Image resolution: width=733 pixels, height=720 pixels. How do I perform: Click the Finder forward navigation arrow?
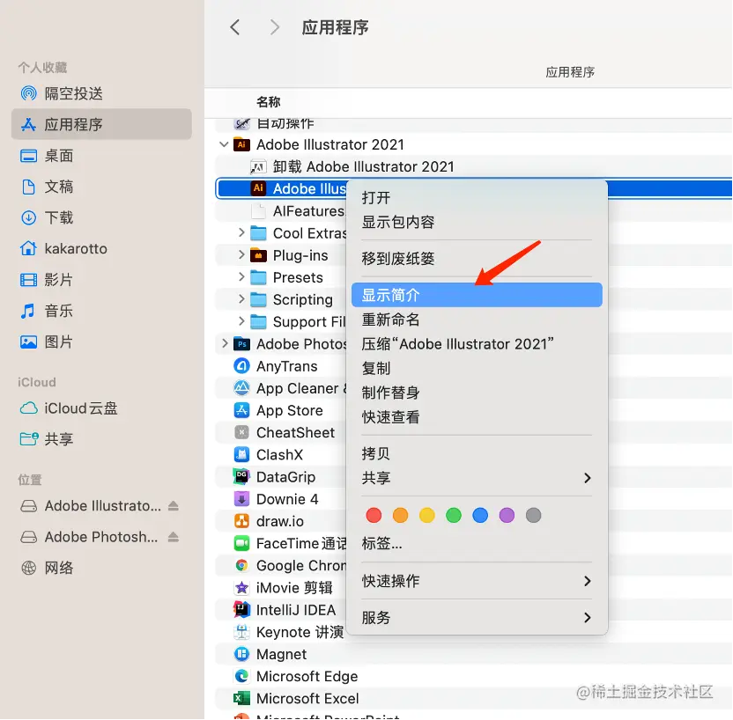tap(275, 27)
